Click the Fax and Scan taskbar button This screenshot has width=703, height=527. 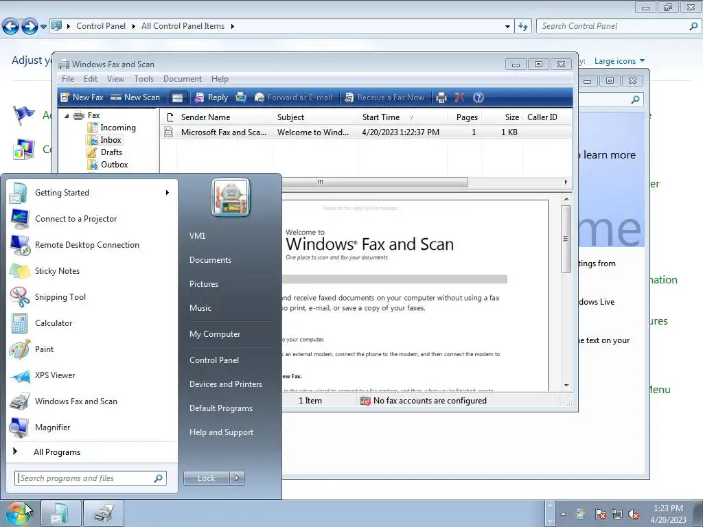pos(104,513)
